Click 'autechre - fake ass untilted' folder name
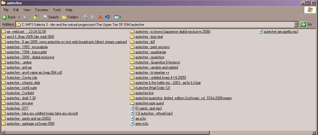The height and width of the screenshot is (135, 318). 42,113
